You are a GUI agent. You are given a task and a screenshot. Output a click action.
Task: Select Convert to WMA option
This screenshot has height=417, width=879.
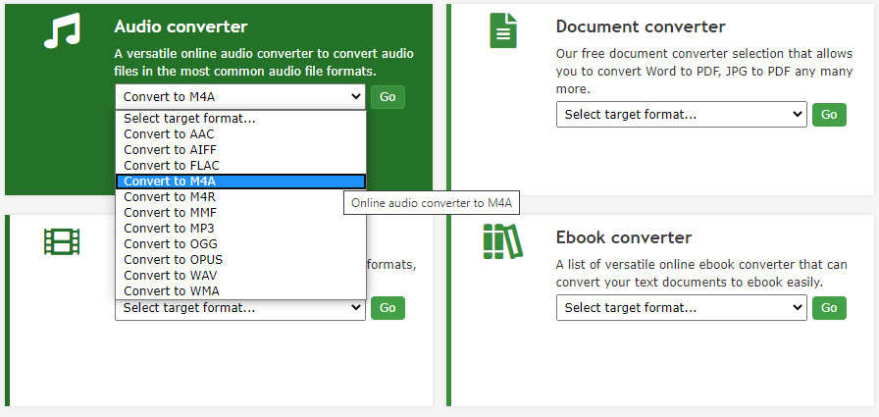pos(240,290)
